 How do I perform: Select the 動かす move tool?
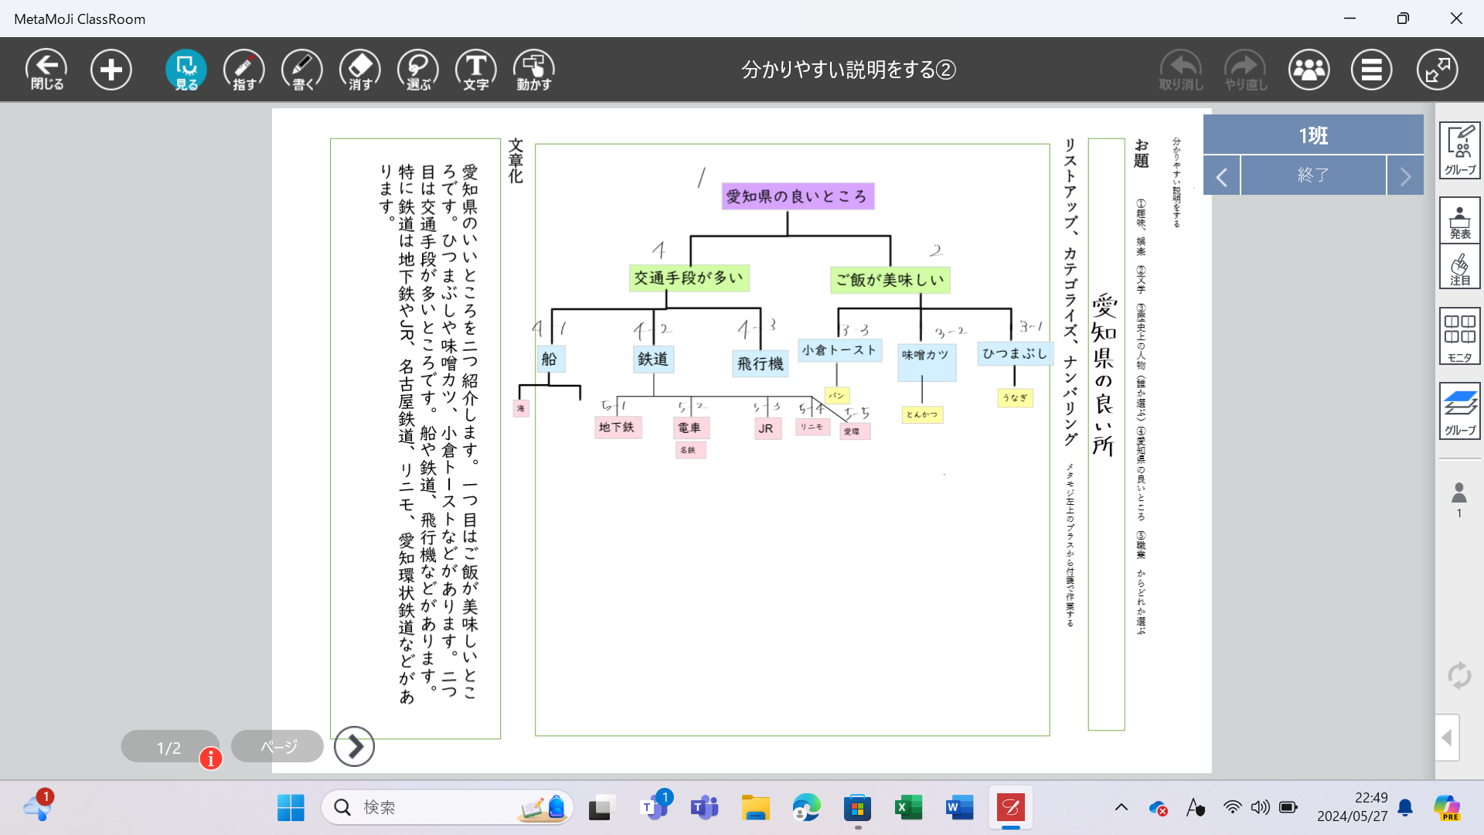(534, 70)
